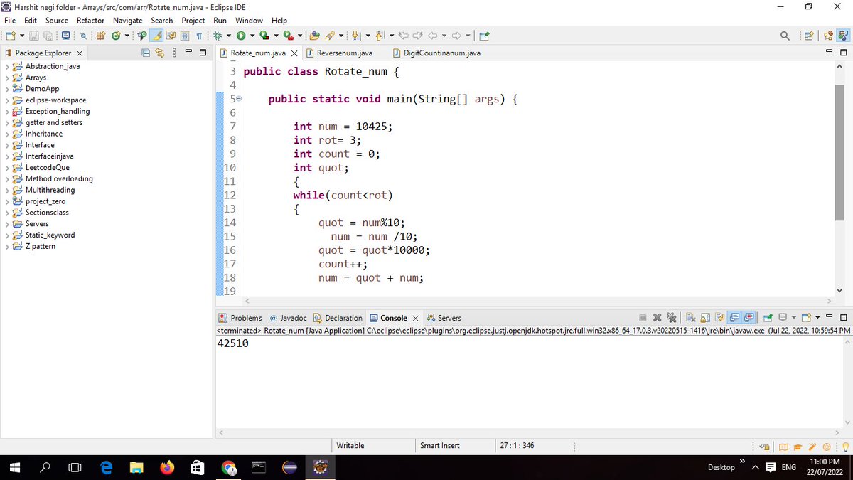Click the Debug bug icon in toolbar

(x=217, y=36)
